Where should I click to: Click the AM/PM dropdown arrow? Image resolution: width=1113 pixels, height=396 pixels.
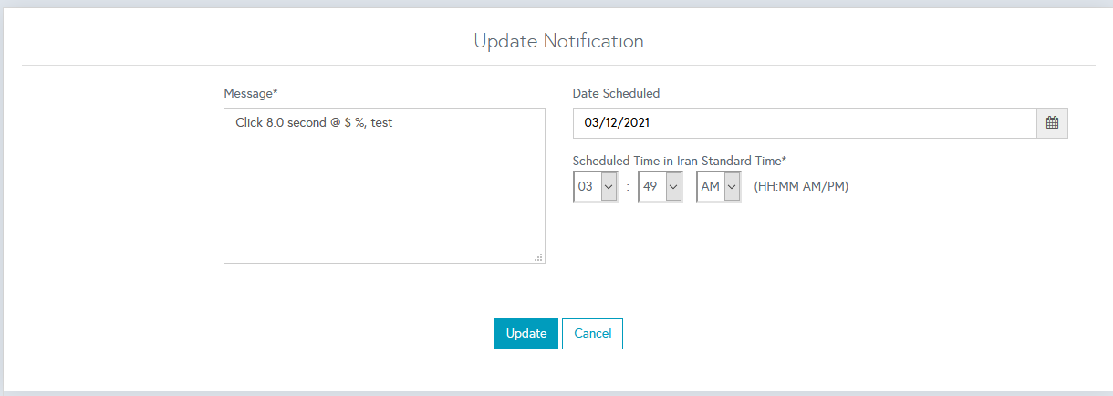pos(732,186)
